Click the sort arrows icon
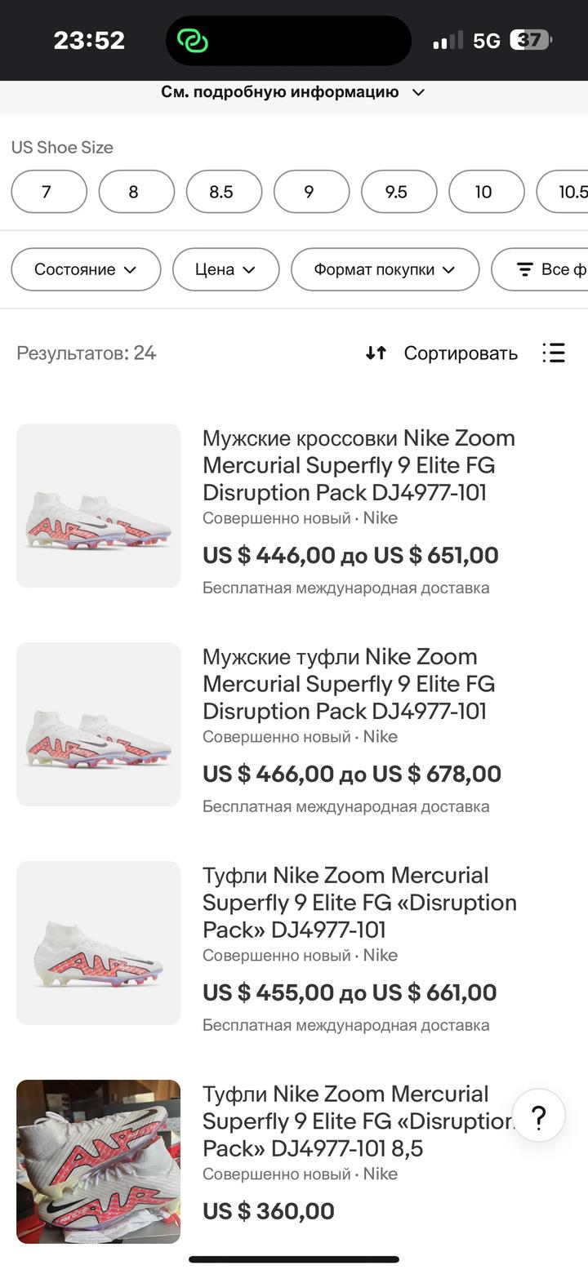588x1274 pixels. click(376, 353)
